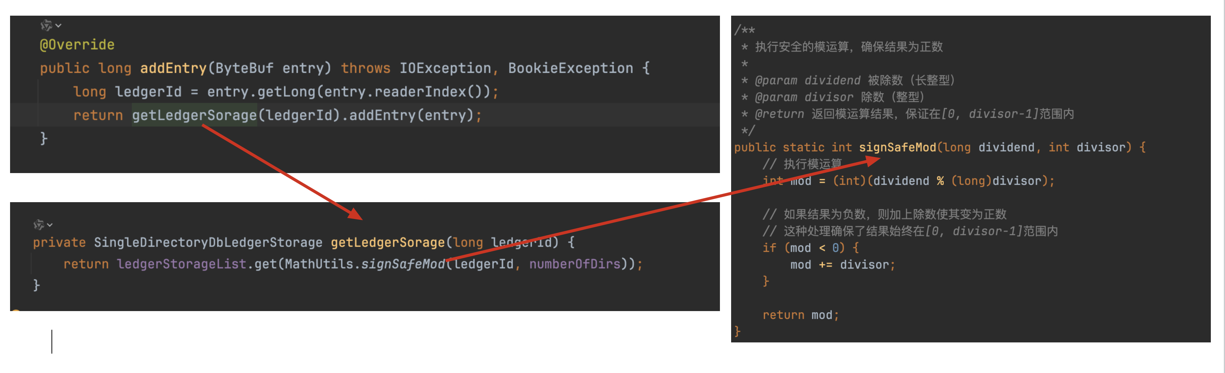The height and width of the screenshot is (373, 1225).
Task: Click the MathUtils class reference
Action: (319, 264)
